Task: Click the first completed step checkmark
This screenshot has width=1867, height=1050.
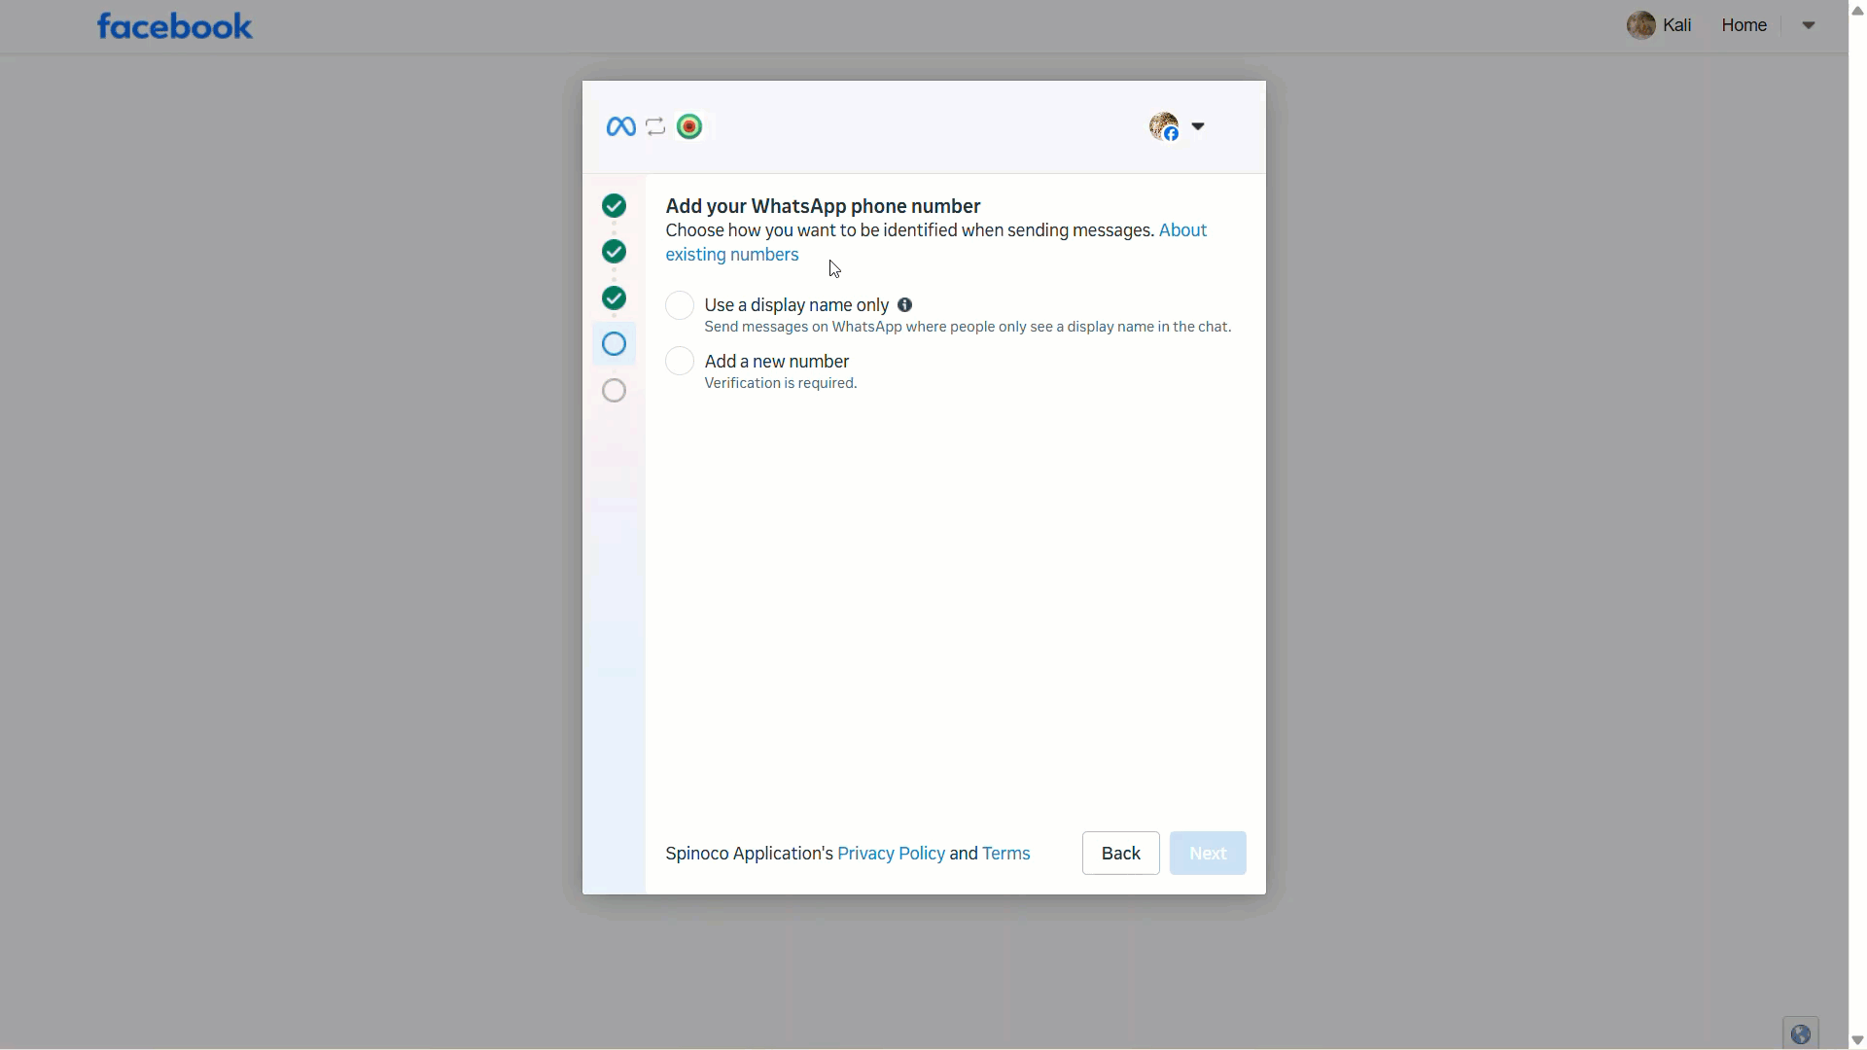Action: pyautogui.click(x=614, y=206)
